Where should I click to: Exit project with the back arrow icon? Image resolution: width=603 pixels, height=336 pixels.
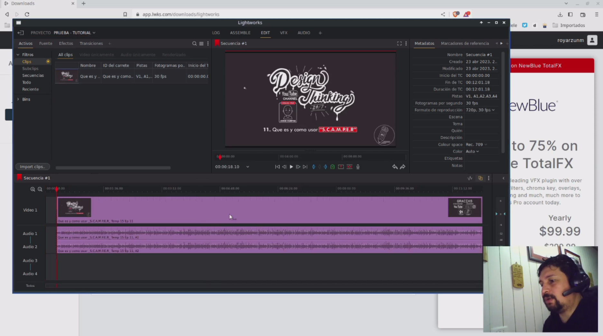click(21, 33)
